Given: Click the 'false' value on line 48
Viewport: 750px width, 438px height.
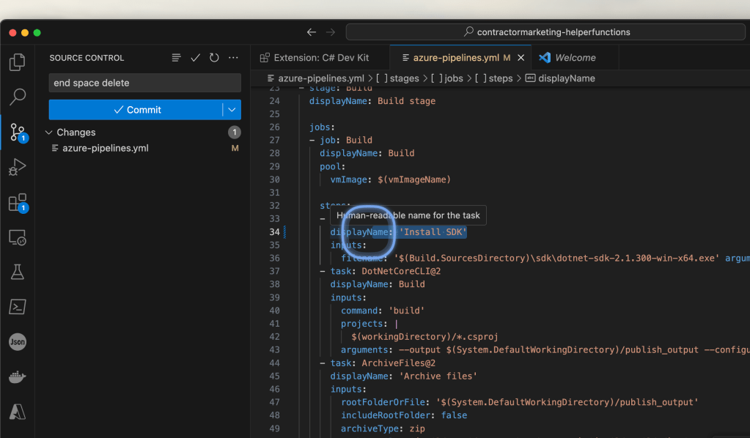Looking at the screenshot, I should 454,415.
